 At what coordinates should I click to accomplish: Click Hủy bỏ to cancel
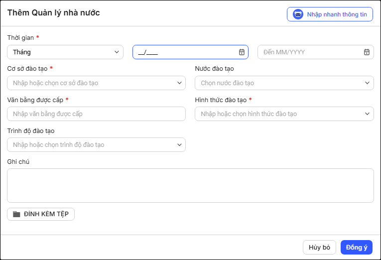coord(319,248)
